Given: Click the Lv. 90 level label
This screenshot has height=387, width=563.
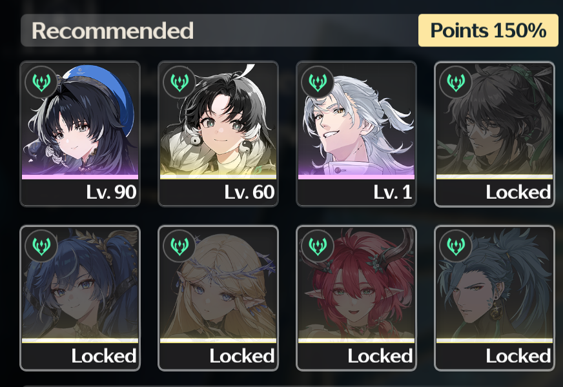Looking at the screenshot, I should (111, 192).
